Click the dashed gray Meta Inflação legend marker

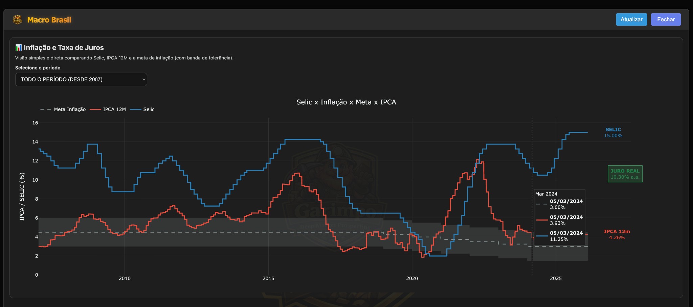(44, 109)
